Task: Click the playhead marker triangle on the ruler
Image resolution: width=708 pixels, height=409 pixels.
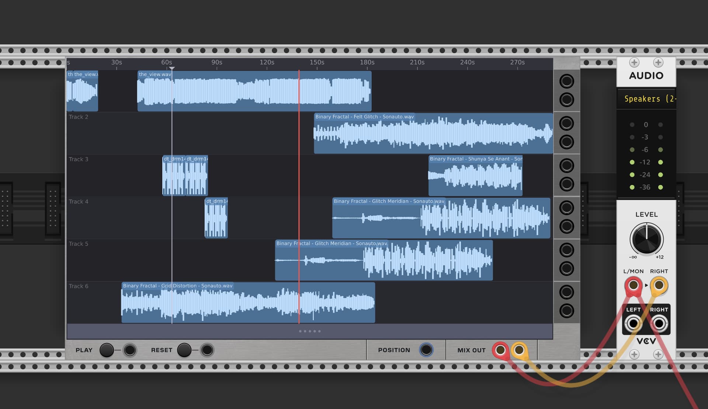Action: tap(172, 68)
